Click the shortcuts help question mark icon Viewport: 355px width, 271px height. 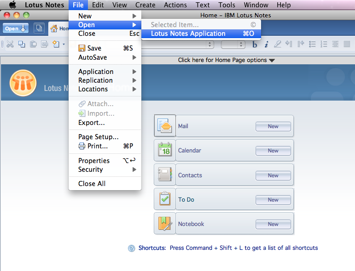click(x=131, y=248)
